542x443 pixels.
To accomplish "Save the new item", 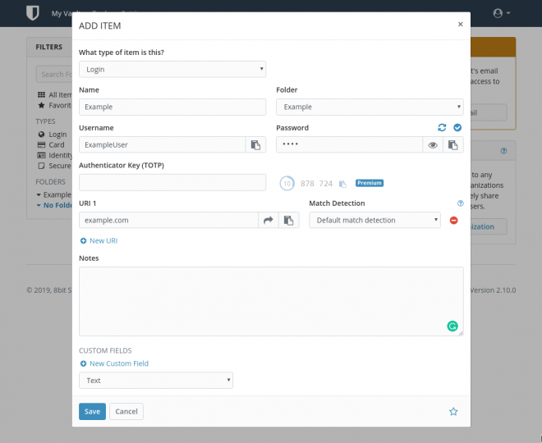I will tap(92, 411).
